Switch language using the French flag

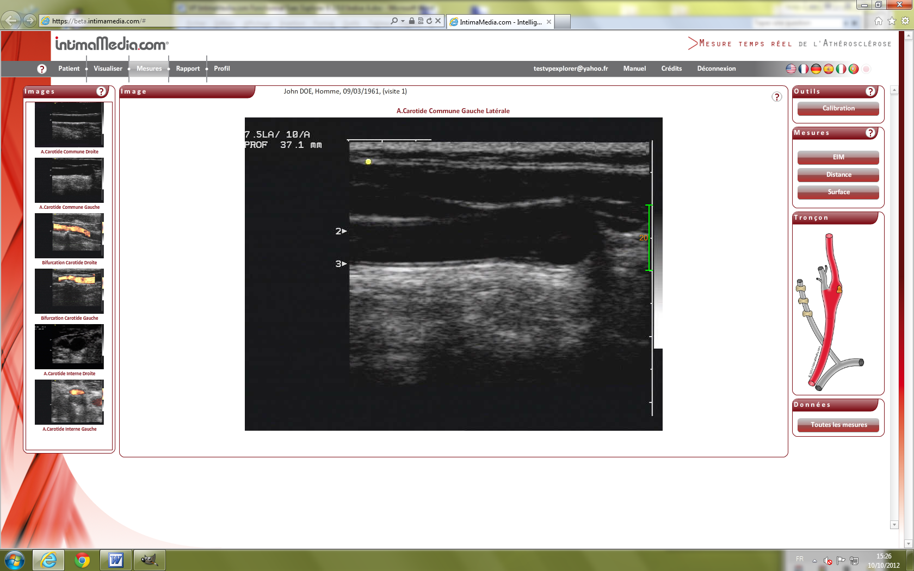pyautogui.click(x=804, y=69)
